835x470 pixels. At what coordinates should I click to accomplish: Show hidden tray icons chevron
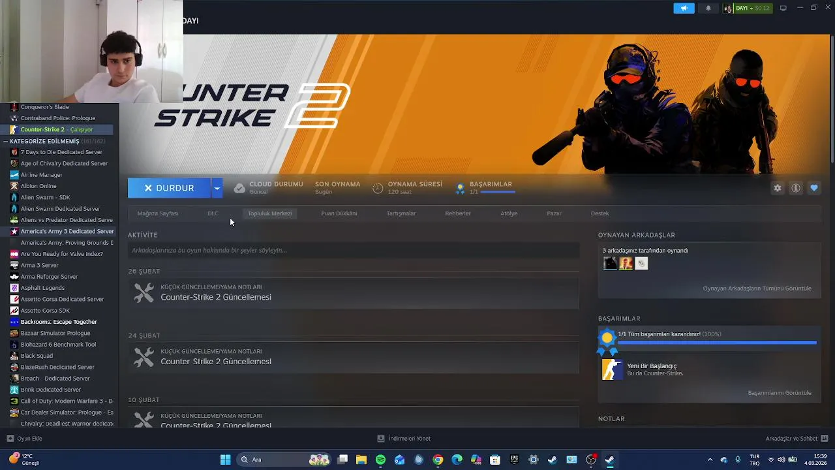(x=710, y=460)
